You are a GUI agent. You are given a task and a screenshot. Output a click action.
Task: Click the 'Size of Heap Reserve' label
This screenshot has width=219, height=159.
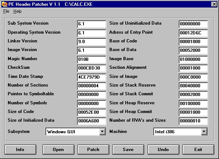[132, 103]
